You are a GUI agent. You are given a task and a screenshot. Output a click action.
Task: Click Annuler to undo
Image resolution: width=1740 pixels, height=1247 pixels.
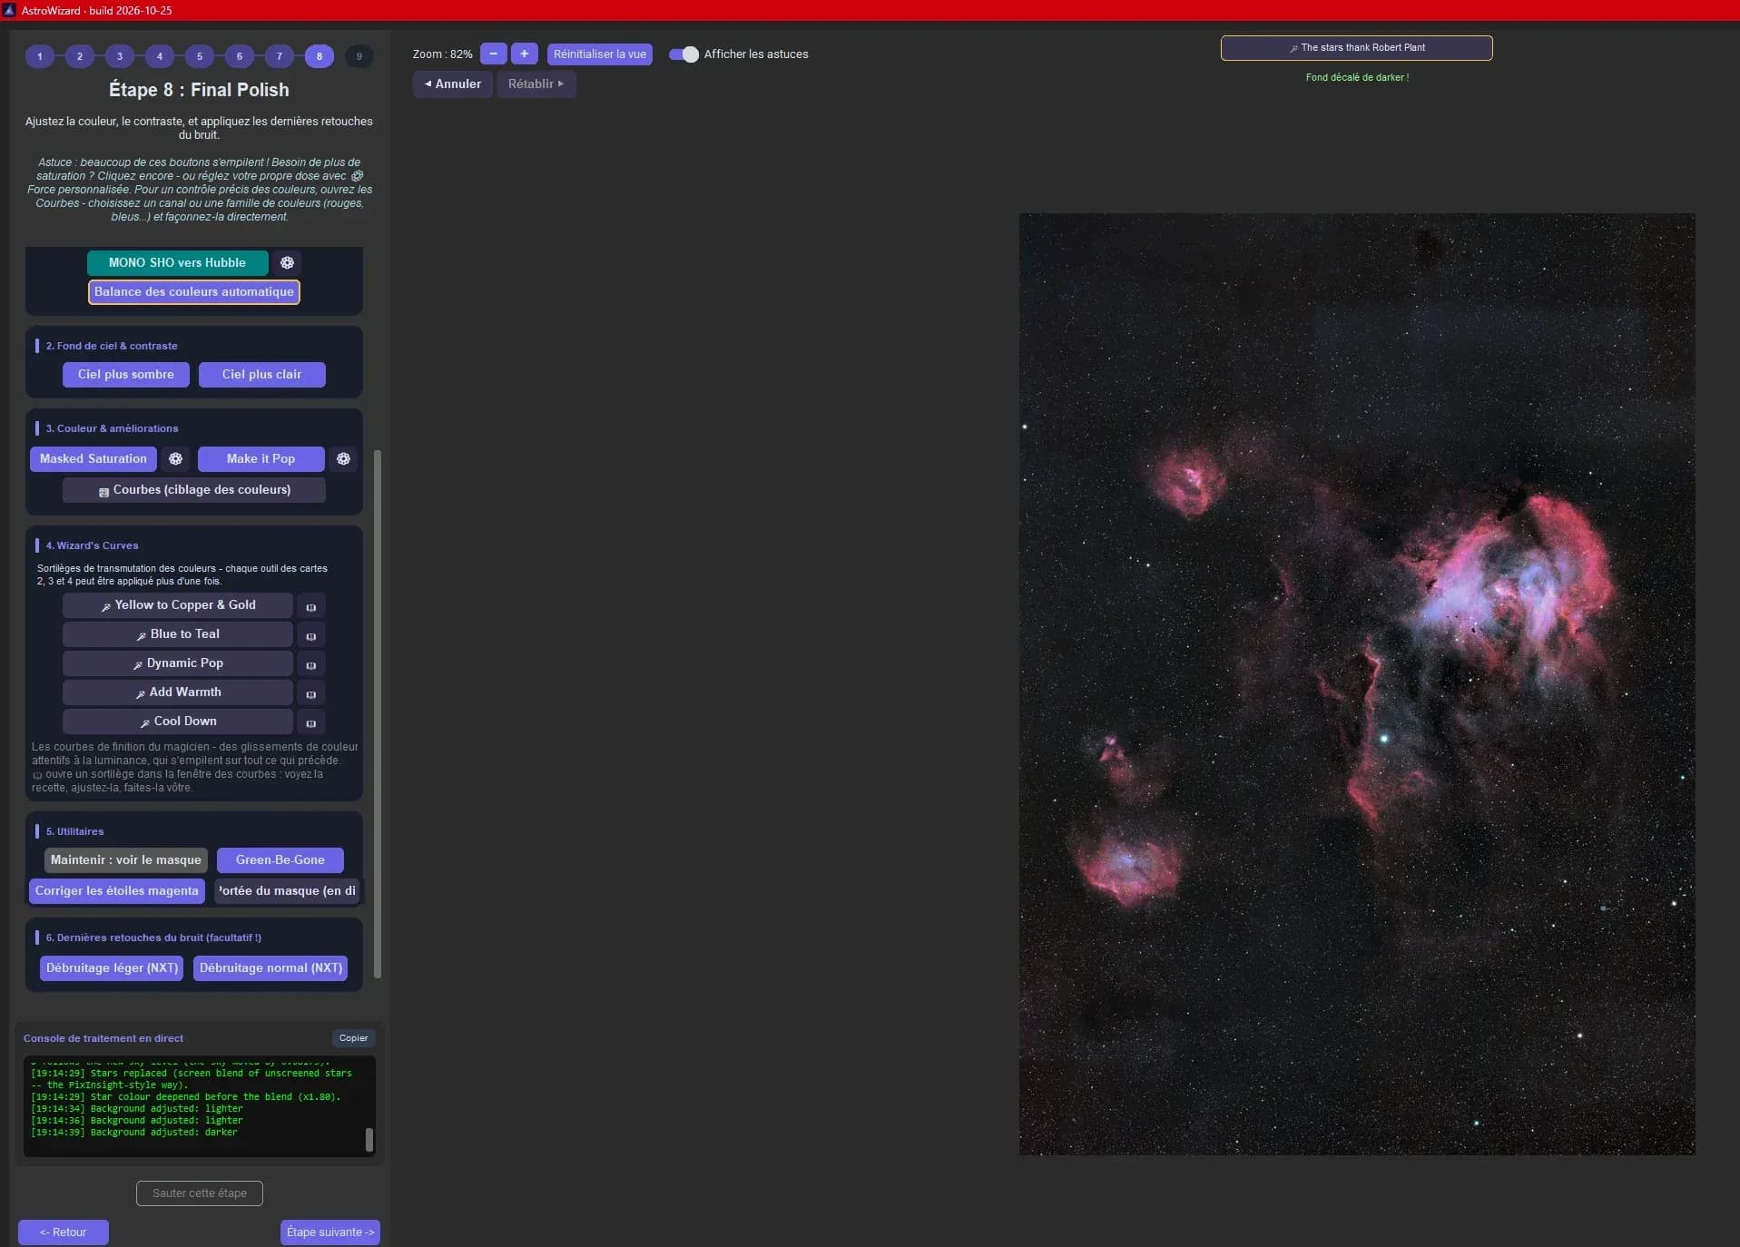click(x=453, y=84)
